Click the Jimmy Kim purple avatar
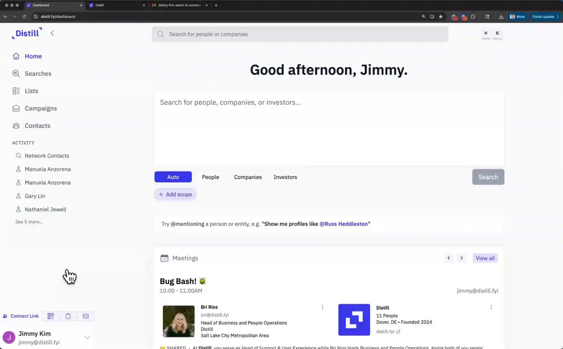This screenshot has width=563, height=349. click(9, 338)
